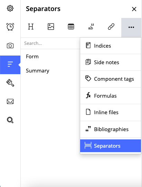Open the footnotes ab12 icon
This screenshot has height=187, width=142.
(91, 27)
